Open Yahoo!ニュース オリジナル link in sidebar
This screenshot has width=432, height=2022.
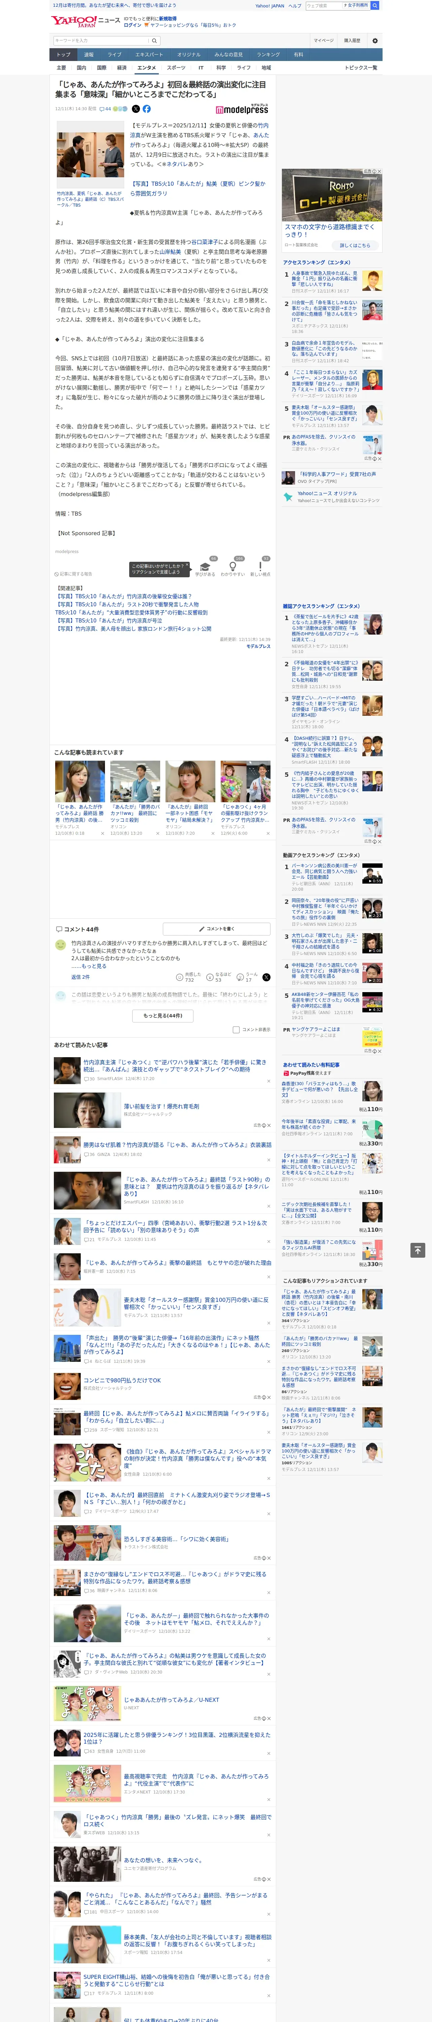pyautogui.click(x=327, y=494)
